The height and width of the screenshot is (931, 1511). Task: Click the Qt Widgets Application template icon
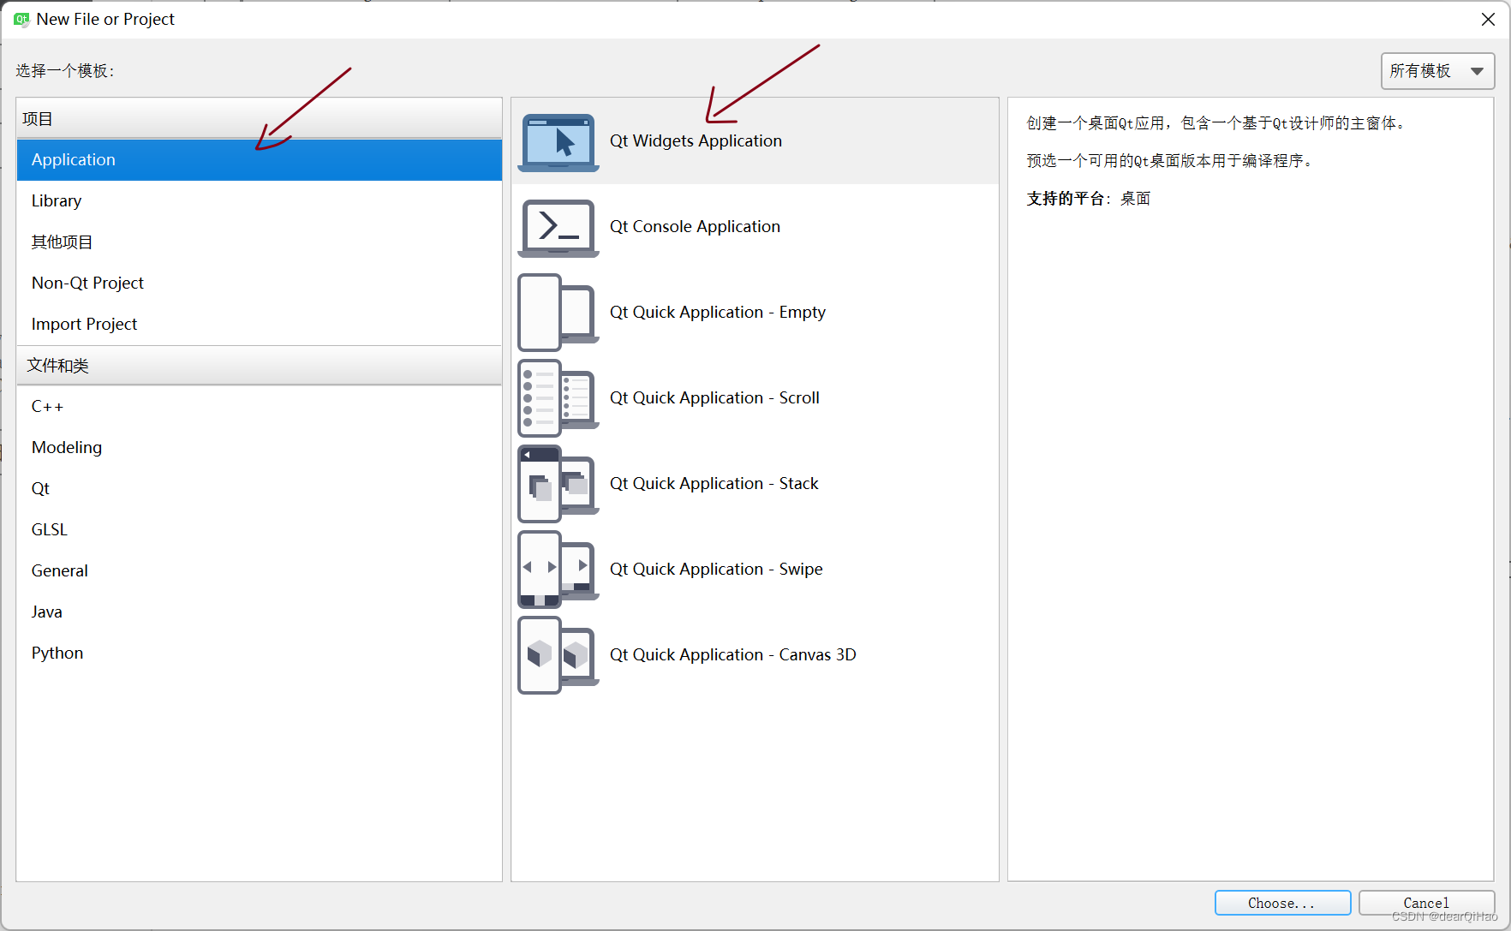(558, 142)
